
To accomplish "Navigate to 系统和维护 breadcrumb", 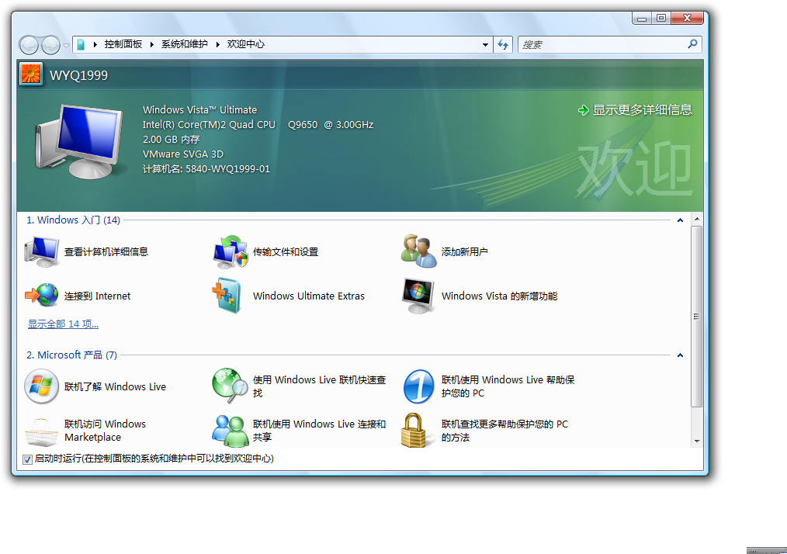I will point(185,44).
